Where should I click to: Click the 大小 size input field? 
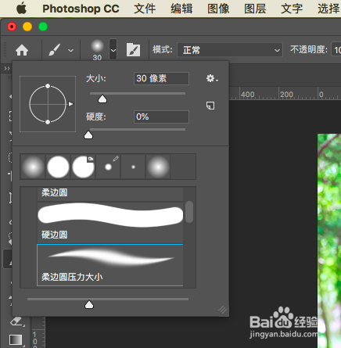(x=161, y=78)
